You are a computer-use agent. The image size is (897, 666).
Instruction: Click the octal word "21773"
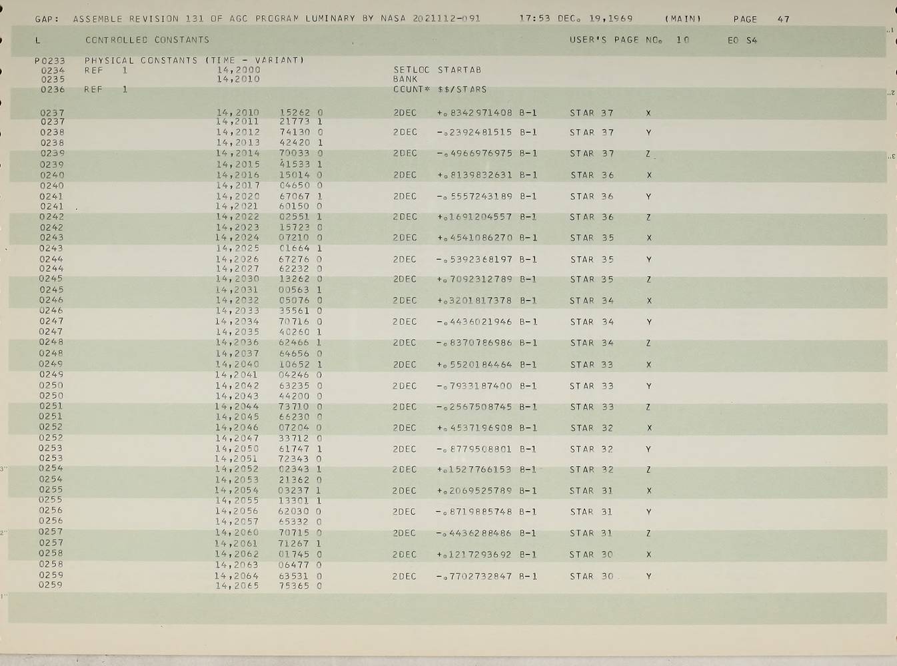point(294,122)
